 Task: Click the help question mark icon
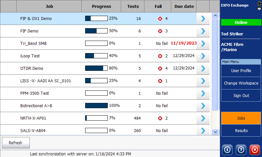(241, 149)
